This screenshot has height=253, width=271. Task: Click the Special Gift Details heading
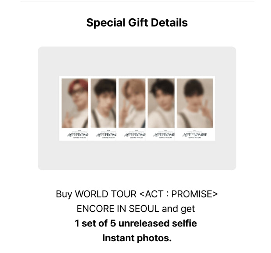click(137, 23)
